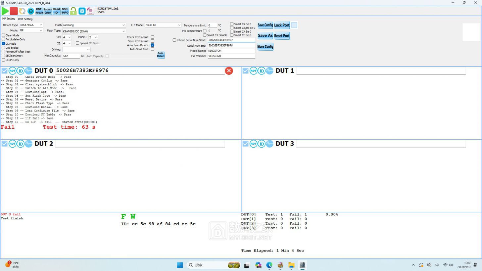Screen dimensions: 482x271
Task: Click the pulse SMART icon for DUT 3
Action: click(x=270, y=144)
